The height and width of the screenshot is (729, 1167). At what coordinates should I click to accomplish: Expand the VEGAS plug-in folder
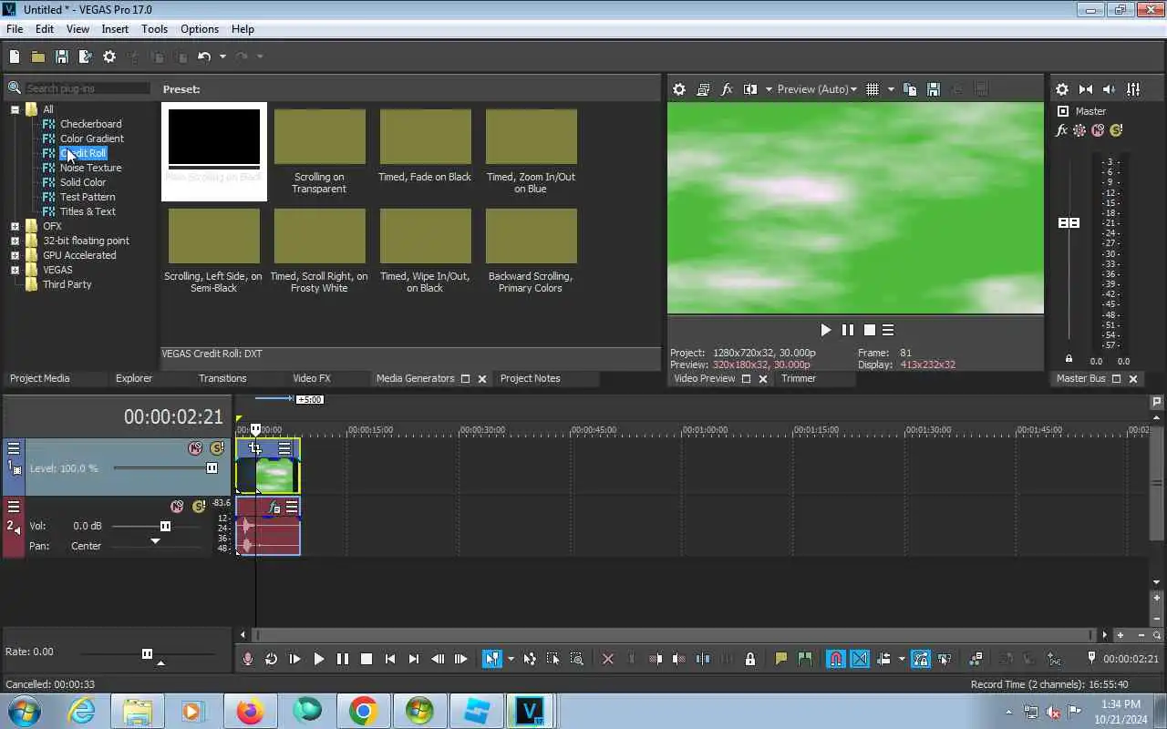coord(15,270)
